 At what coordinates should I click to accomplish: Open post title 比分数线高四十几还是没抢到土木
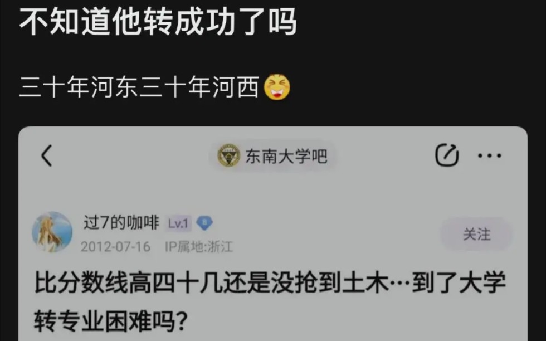pyautogui.click(x=211, y=282)
